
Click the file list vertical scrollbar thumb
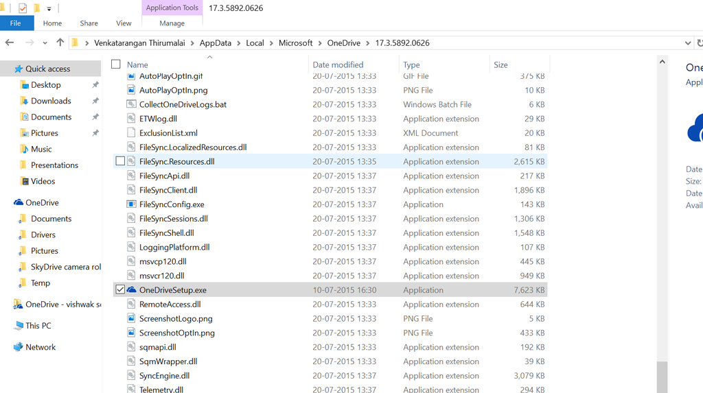[662, 377]
